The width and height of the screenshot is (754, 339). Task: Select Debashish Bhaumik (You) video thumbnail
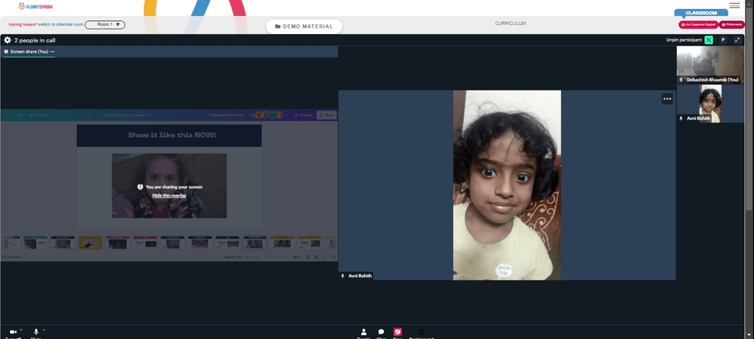(710, 65)
